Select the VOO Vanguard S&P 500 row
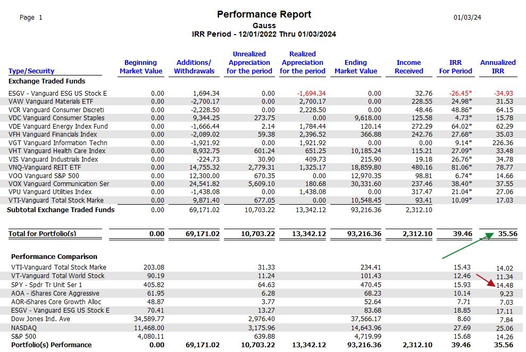Image resolution: width=526 pixels, height=352 pixels. tap(263, 175)
